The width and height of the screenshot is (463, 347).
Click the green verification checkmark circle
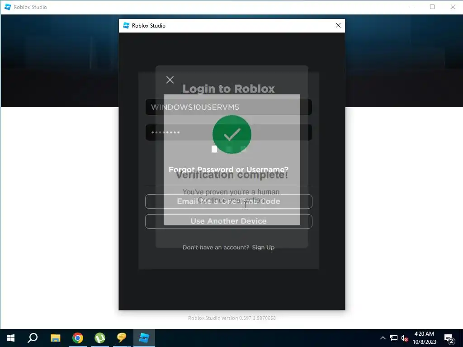tap(232, 134)
